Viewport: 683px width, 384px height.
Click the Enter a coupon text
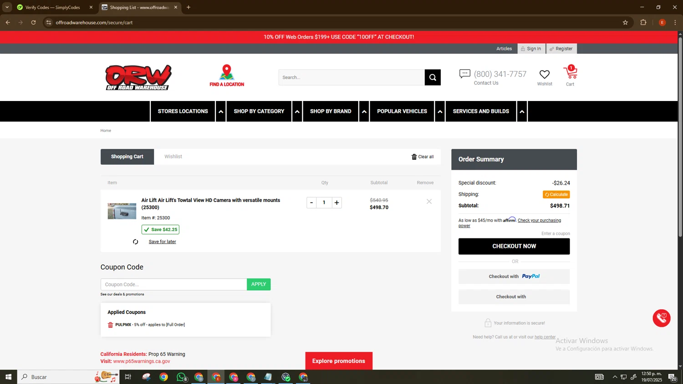point(556,233)
